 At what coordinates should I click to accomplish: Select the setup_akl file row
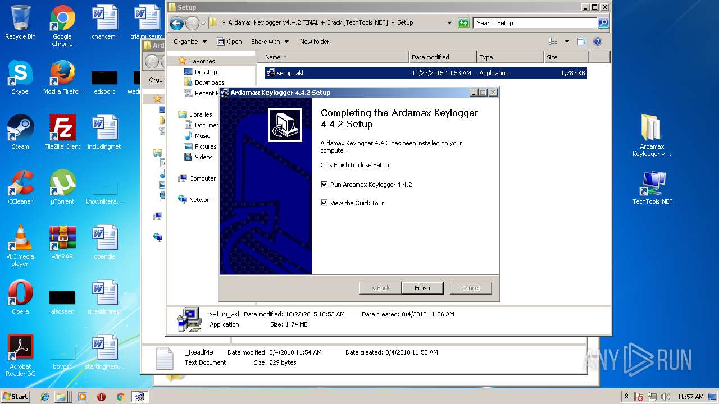(425, 73)
